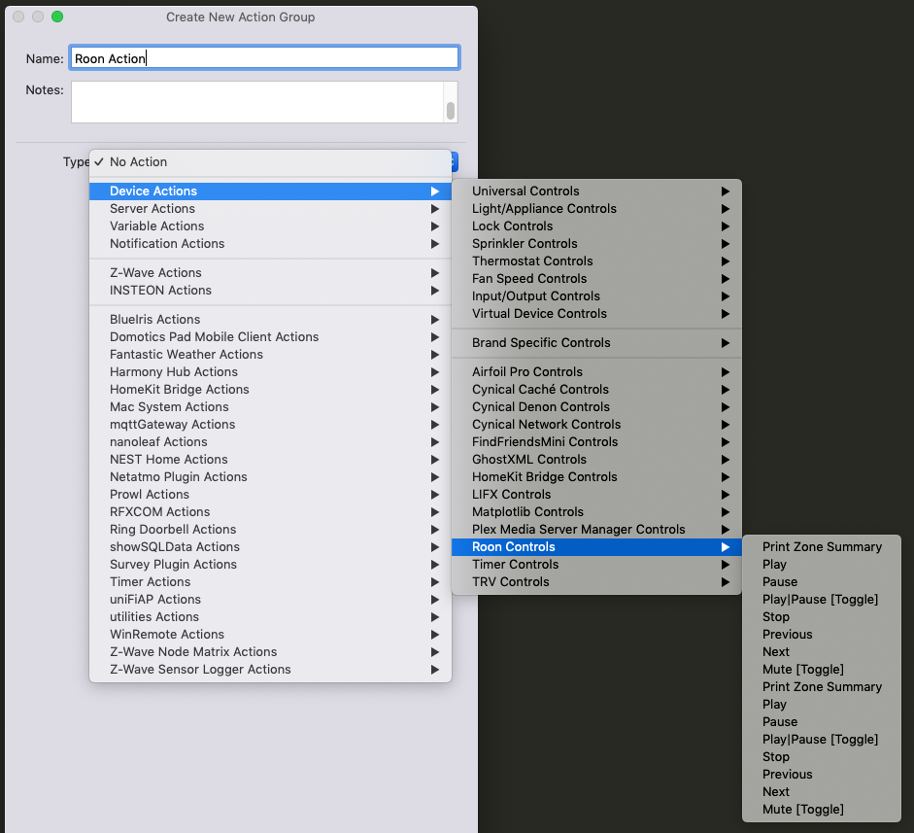The height and width of the screenshot is (833, 914).
Task: Choose first Play|Pause [Toggle] Roon action
Action: click(x=822, y=600)
